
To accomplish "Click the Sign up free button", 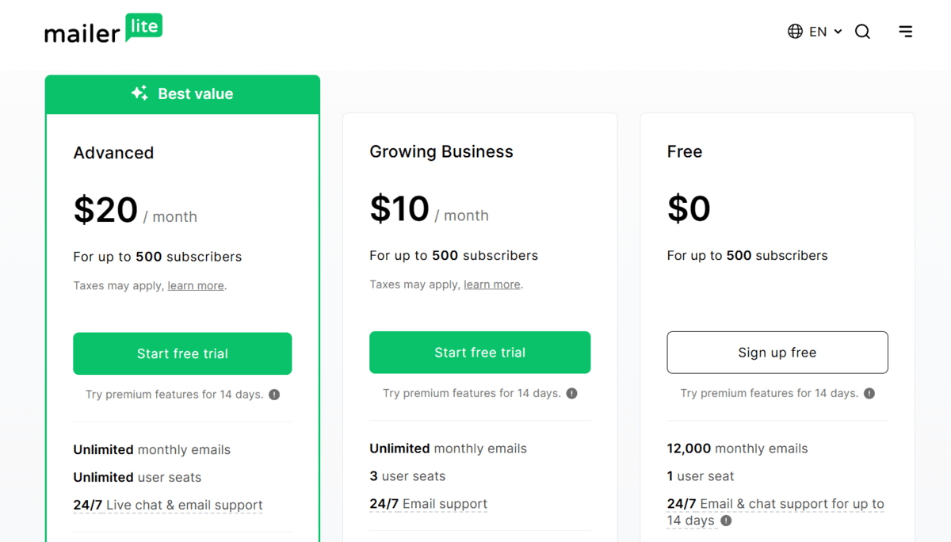I will (777, 352).
